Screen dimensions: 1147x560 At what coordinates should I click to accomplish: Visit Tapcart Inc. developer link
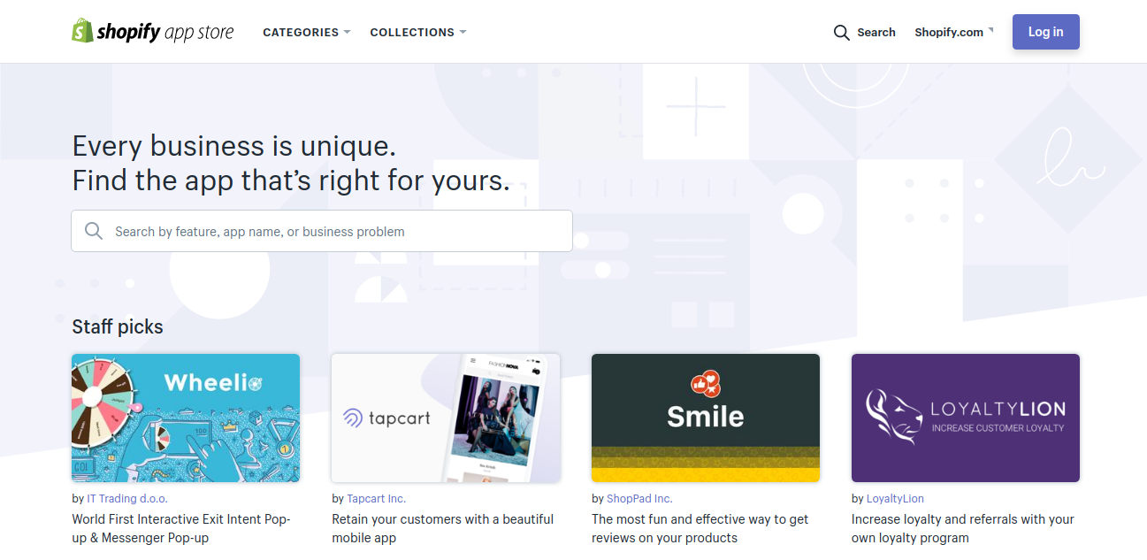click(376, 499)
